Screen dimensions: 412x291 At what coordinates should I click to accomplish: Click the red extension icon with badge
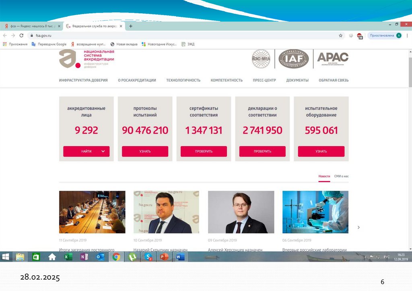tap(360, 36)
